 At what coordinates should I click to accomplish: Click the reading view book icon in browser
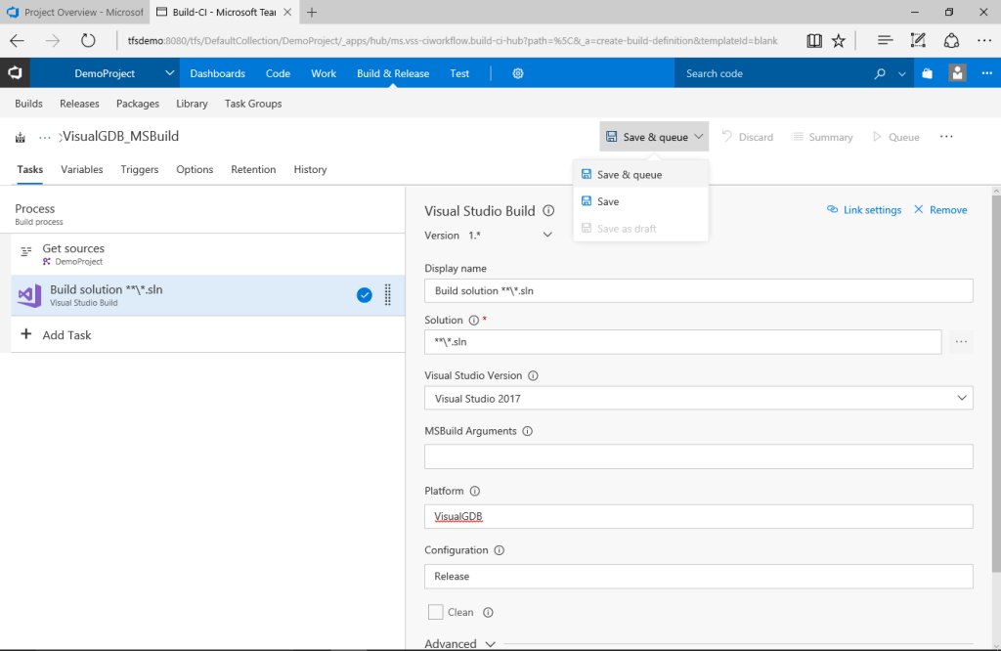(814, 41)
